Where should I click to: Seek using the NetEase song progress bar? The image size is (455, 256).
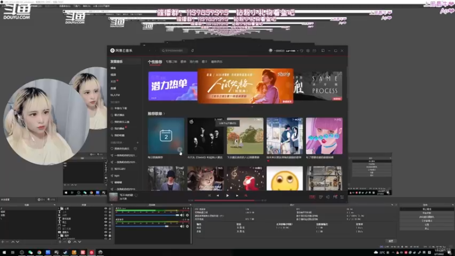[227, 200]
